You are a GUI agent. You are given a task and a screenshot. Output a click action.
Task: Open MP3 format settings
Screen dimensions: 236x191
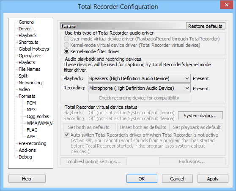click(31, 110)
